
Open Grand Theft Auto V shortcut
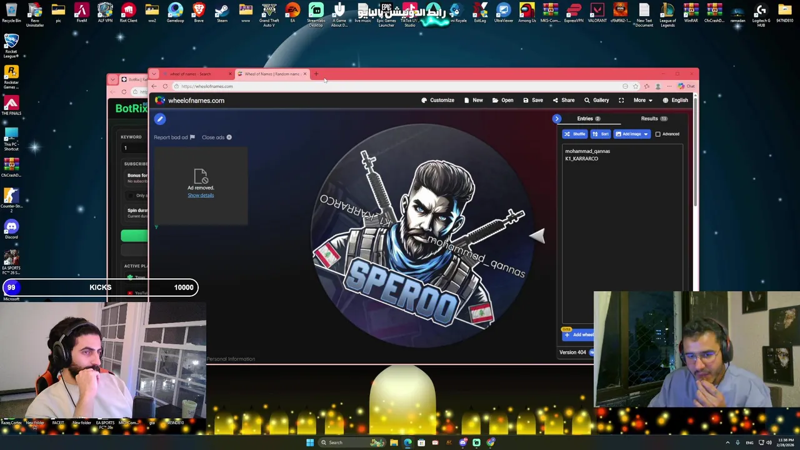coord(269,14)
